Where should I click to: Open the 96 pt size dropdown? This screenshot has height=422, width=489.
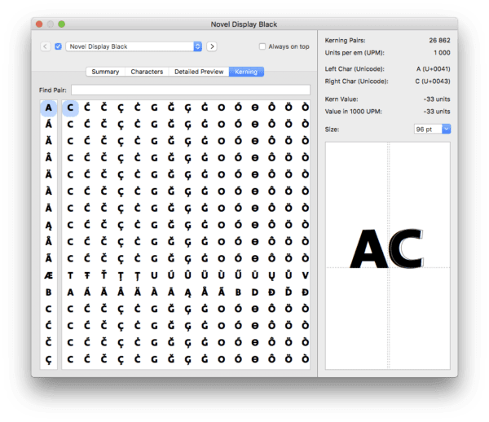[432, 129]
